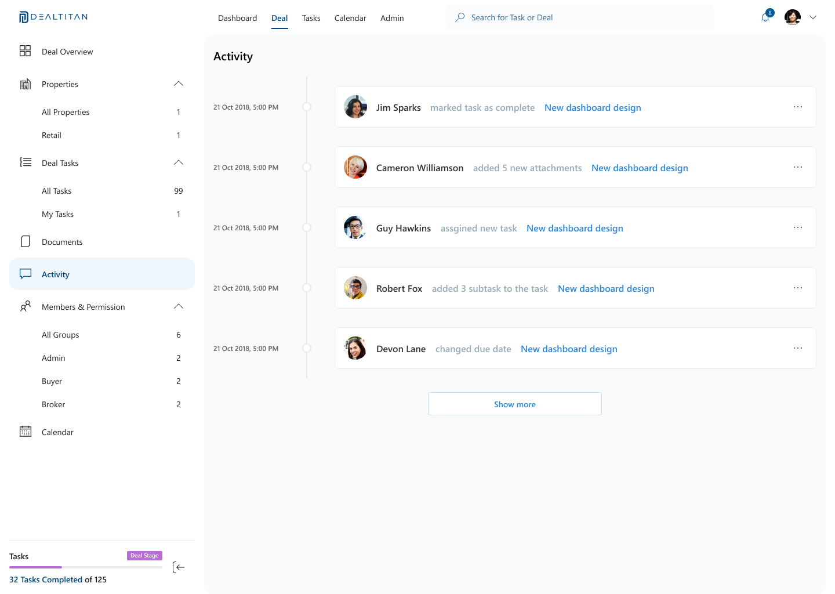
Task: Open the user profile dropdown arrow
Action: [813, 17]
